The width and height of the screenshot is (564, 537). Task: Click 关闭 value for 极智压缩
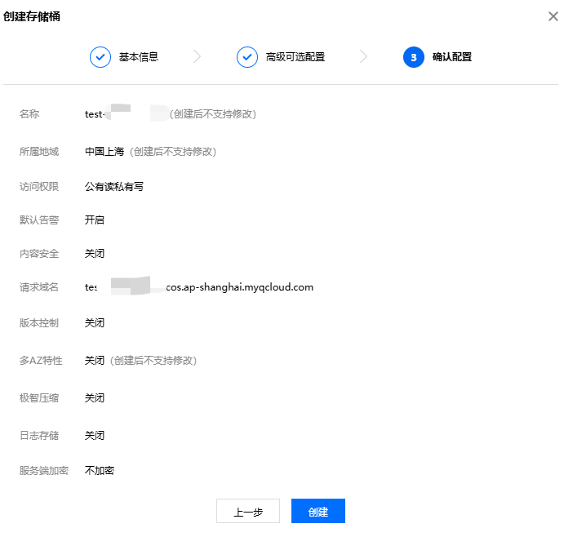point(94,397)
